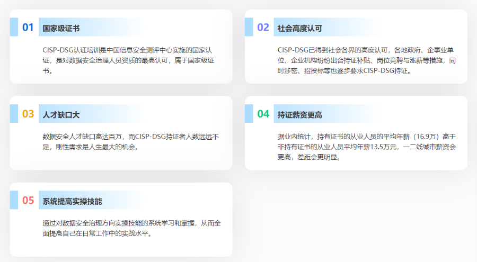Viewport: 477px width, 262px height.
Task: Click the description paragraph under 社会高度认可
Action: pyautogui.click(x=366, y=60)
